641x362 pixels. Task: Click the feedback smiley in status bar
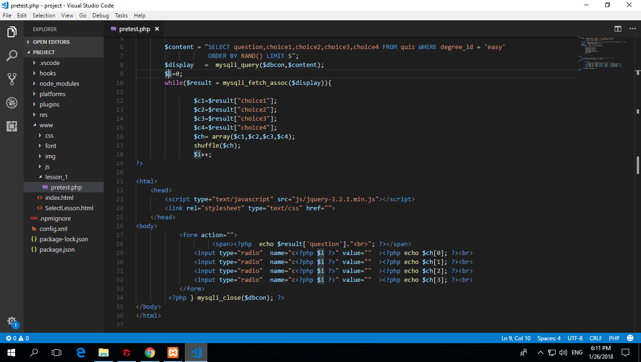click(x=630, y=338)
